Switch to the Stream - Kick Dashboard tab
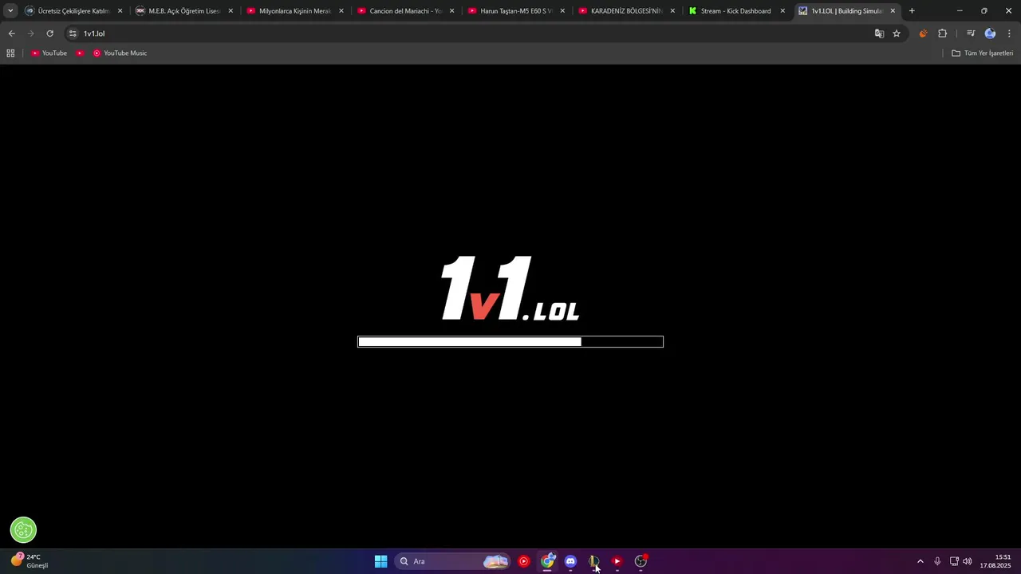 coord(735,11)
